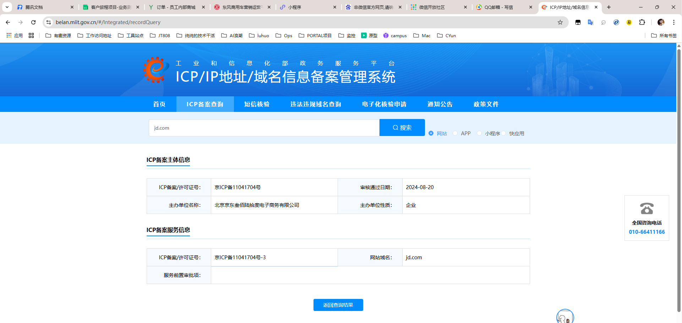682x323 pixels.
Task: Open the 通知公告 nav item
Action: [440, 104]
